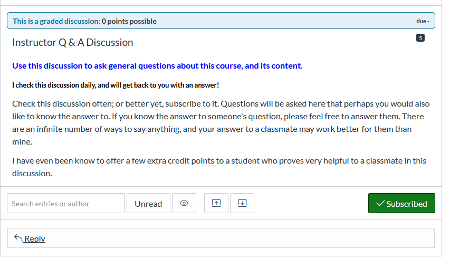Collapse all replies with the up-arrow icon
Screen dimensions: 450x258
[x=216, y=203]
